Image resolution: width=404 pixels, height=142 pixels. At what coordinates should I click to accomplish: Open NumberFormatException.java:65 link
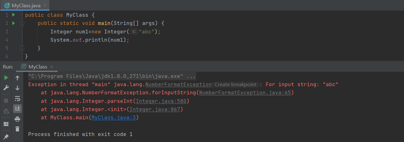click(x=245, y=93)
